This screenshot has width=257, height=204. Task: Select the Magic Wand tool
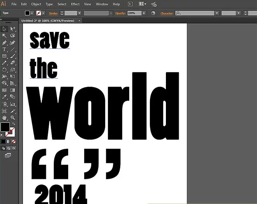[5, 35]
